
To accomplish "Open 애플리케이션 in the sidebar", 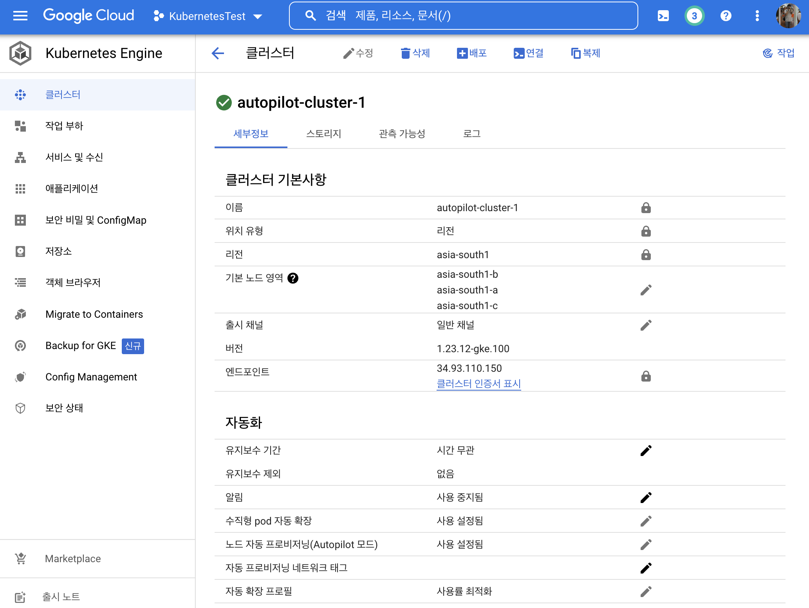I will (98, 189).
